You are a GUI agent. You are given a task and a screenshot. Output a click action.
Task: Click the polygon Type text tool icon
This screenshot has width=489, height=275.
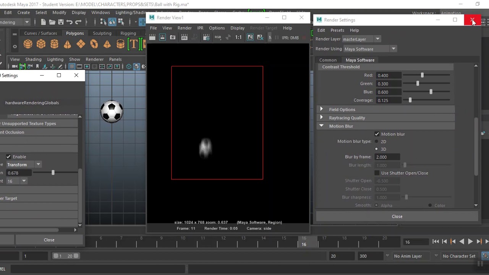(x=133, y=44)
